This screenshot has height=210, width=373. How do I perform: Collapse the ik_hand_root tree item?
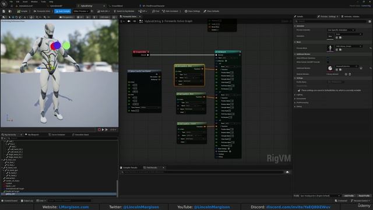[2, 167]
